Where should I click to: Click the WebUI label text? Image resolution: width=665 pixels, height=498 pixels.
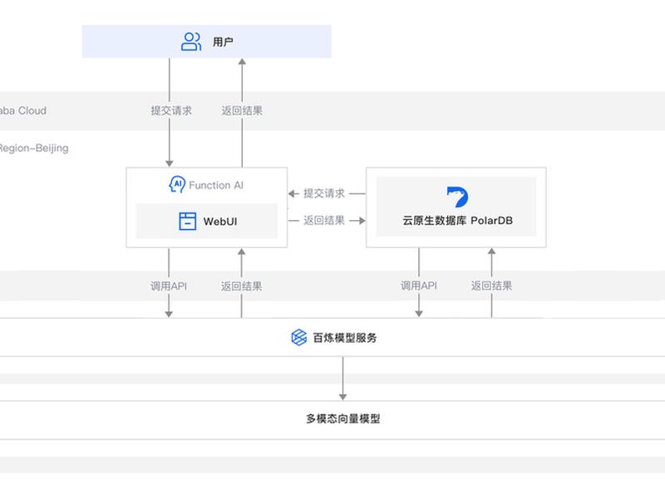[220, 222]
